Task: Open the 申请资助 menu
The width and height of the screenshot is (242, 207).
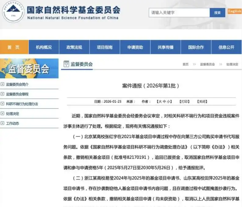Action: (x=135, y=47)
